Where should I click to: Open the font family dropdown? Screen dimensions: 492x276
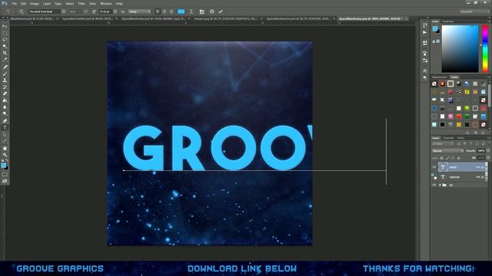click(x=63, y=11)
